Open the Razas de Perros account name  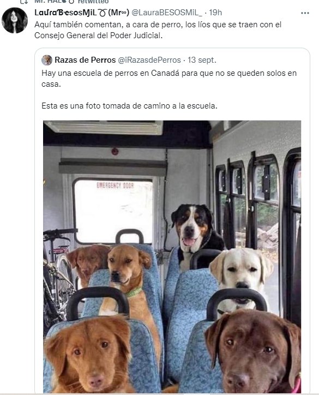[x=85, y=60]
